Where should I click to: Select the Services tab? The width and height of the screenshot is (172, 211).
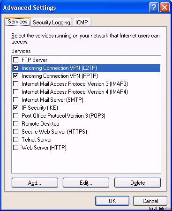(18, 22)
